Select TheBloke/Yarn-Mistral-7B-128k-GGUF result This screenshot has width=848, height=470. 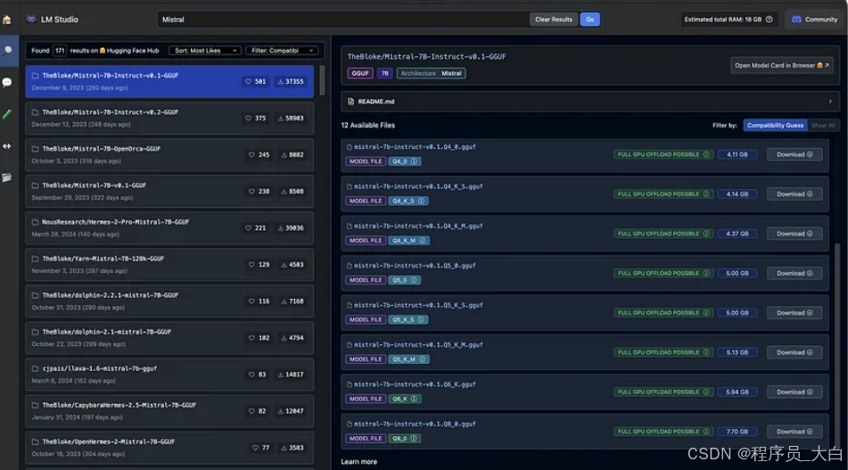[169, 265]
